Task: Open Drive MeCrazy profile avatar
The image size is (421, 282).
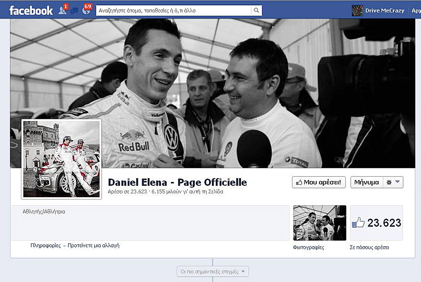Action: 357,11
